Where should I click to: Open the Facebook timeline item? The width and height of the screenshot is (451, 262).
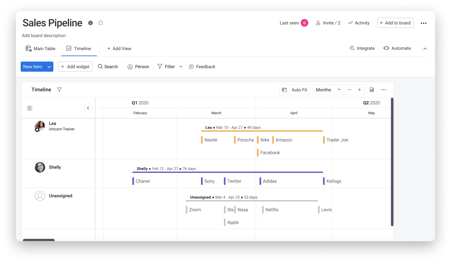pos(269,153)
